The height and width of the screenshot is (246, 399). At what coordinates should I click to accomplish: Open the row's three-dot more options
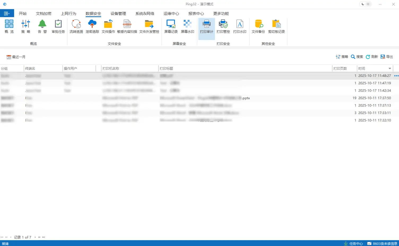pyautogui.click(x=396, y=76)
